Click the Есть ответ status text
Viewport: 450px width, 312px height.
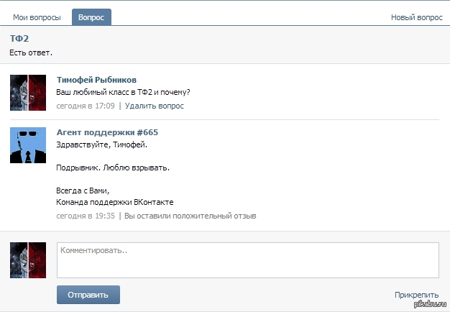31,52
